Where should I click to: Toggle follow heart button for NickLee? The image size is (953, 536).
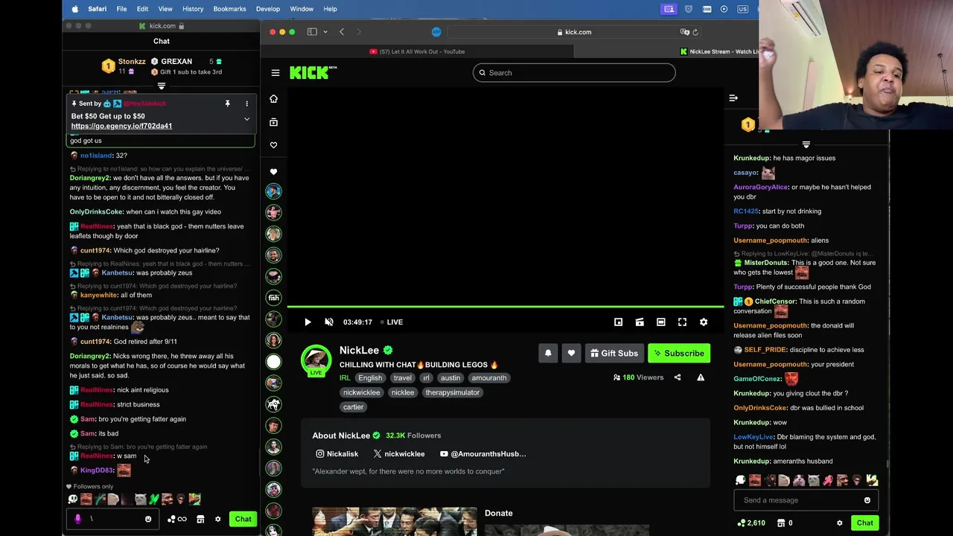pos(571,354)
